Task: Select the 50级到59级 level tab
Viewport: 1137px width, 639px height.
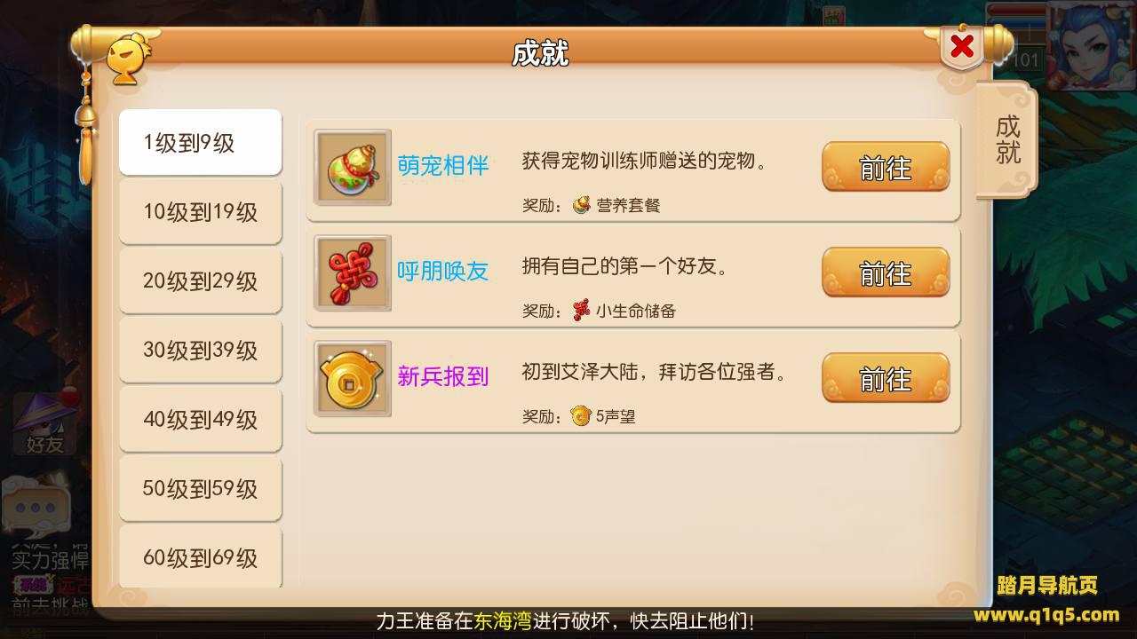Action: (x=201, y=488)
